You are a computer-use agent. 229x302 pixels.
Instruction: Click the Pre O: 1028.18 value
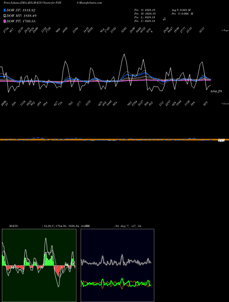point(145,10)
